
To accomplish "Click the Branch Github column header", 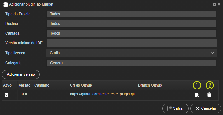I will pos(150,85).
